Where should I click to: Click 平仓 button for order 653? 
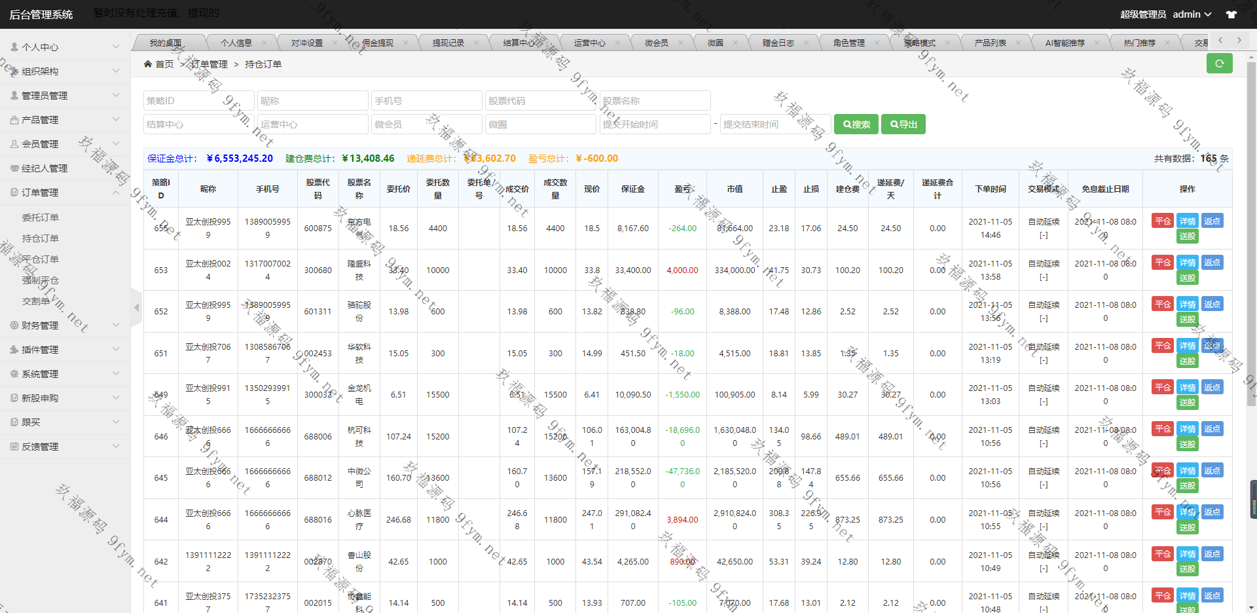tap(1163, 263)
